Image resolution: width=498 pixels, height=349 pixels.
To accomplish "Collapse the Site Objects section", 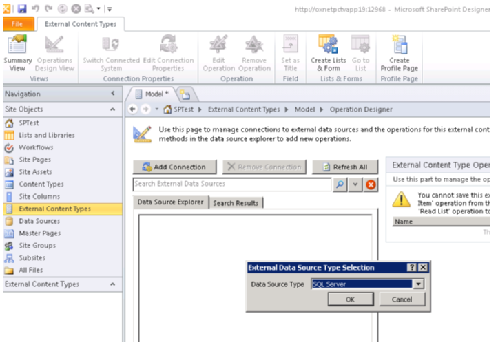I will (x=113, y=109).
